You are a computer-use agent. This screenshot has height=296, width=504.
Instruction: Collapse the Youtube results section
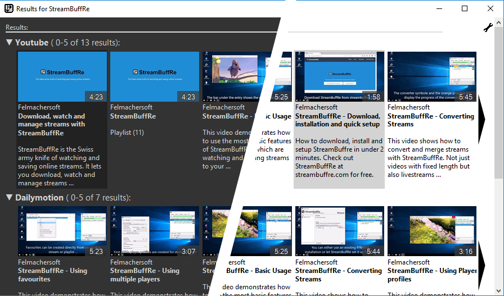10,42
